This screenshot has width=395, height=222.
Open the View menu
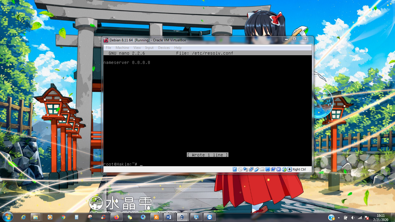point(137,48)
